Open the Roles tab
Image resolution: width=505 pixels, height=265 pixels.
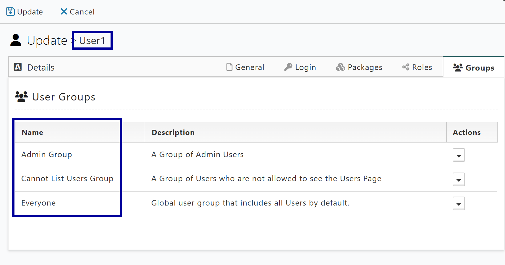tap(417, 67)
